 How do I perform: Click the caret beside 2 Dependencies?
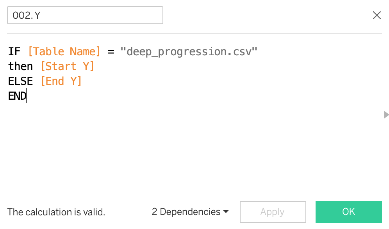(x=226, y=212)
